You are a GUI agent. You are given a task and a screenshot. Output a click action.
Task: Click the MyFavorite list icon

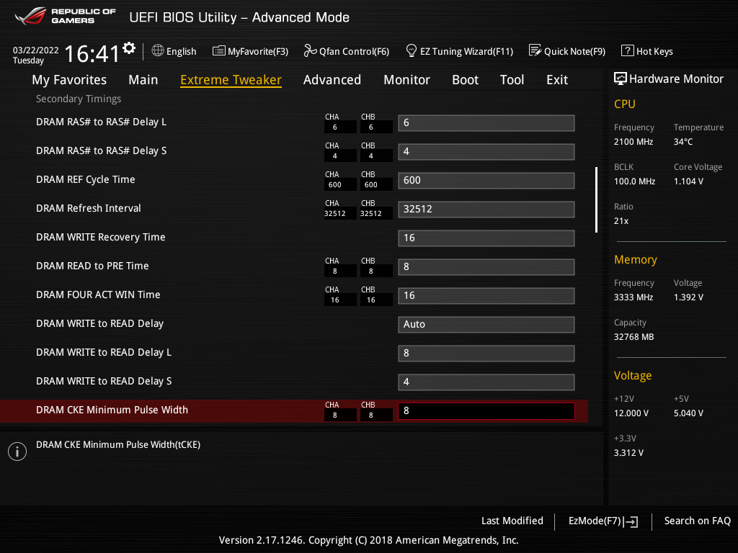click(x=218, y=51)
